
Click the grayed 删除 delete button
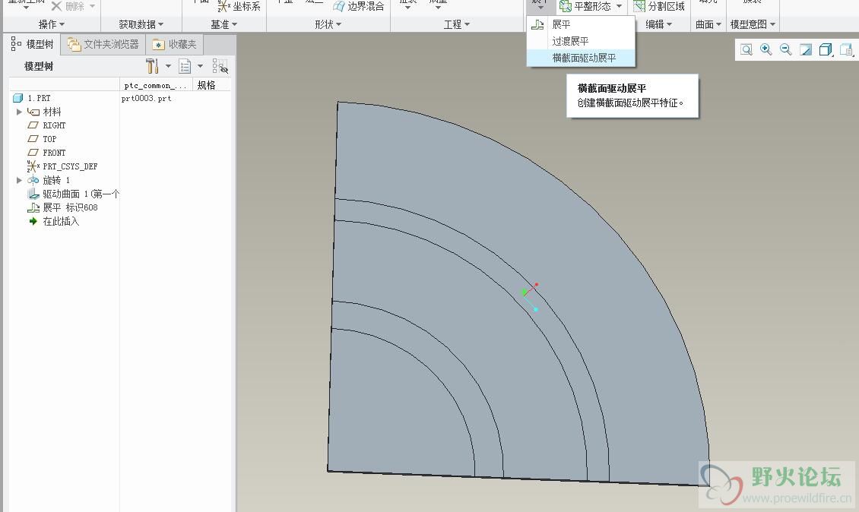(x=68, y=6)
